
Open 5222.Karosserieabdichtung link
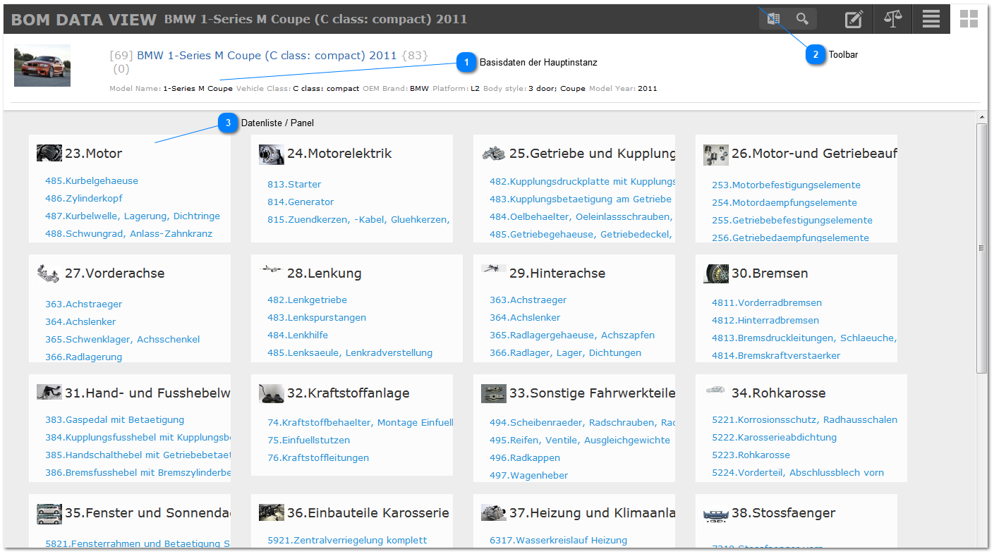pos(774,438)
